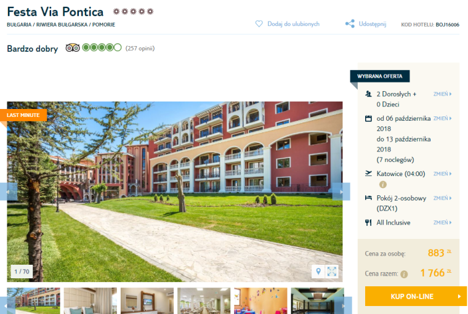Viewport: 468px width, 314px height.
Task: Click the KUP ON-LINE button
Action: tap(416, 296)
